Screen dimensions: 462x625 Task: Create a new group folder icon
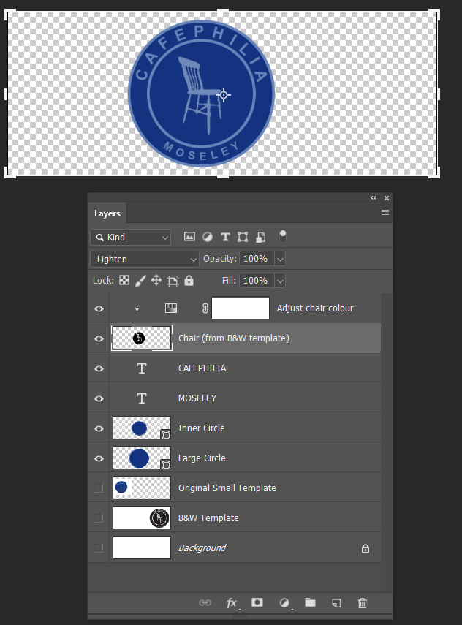click(310, 602)
